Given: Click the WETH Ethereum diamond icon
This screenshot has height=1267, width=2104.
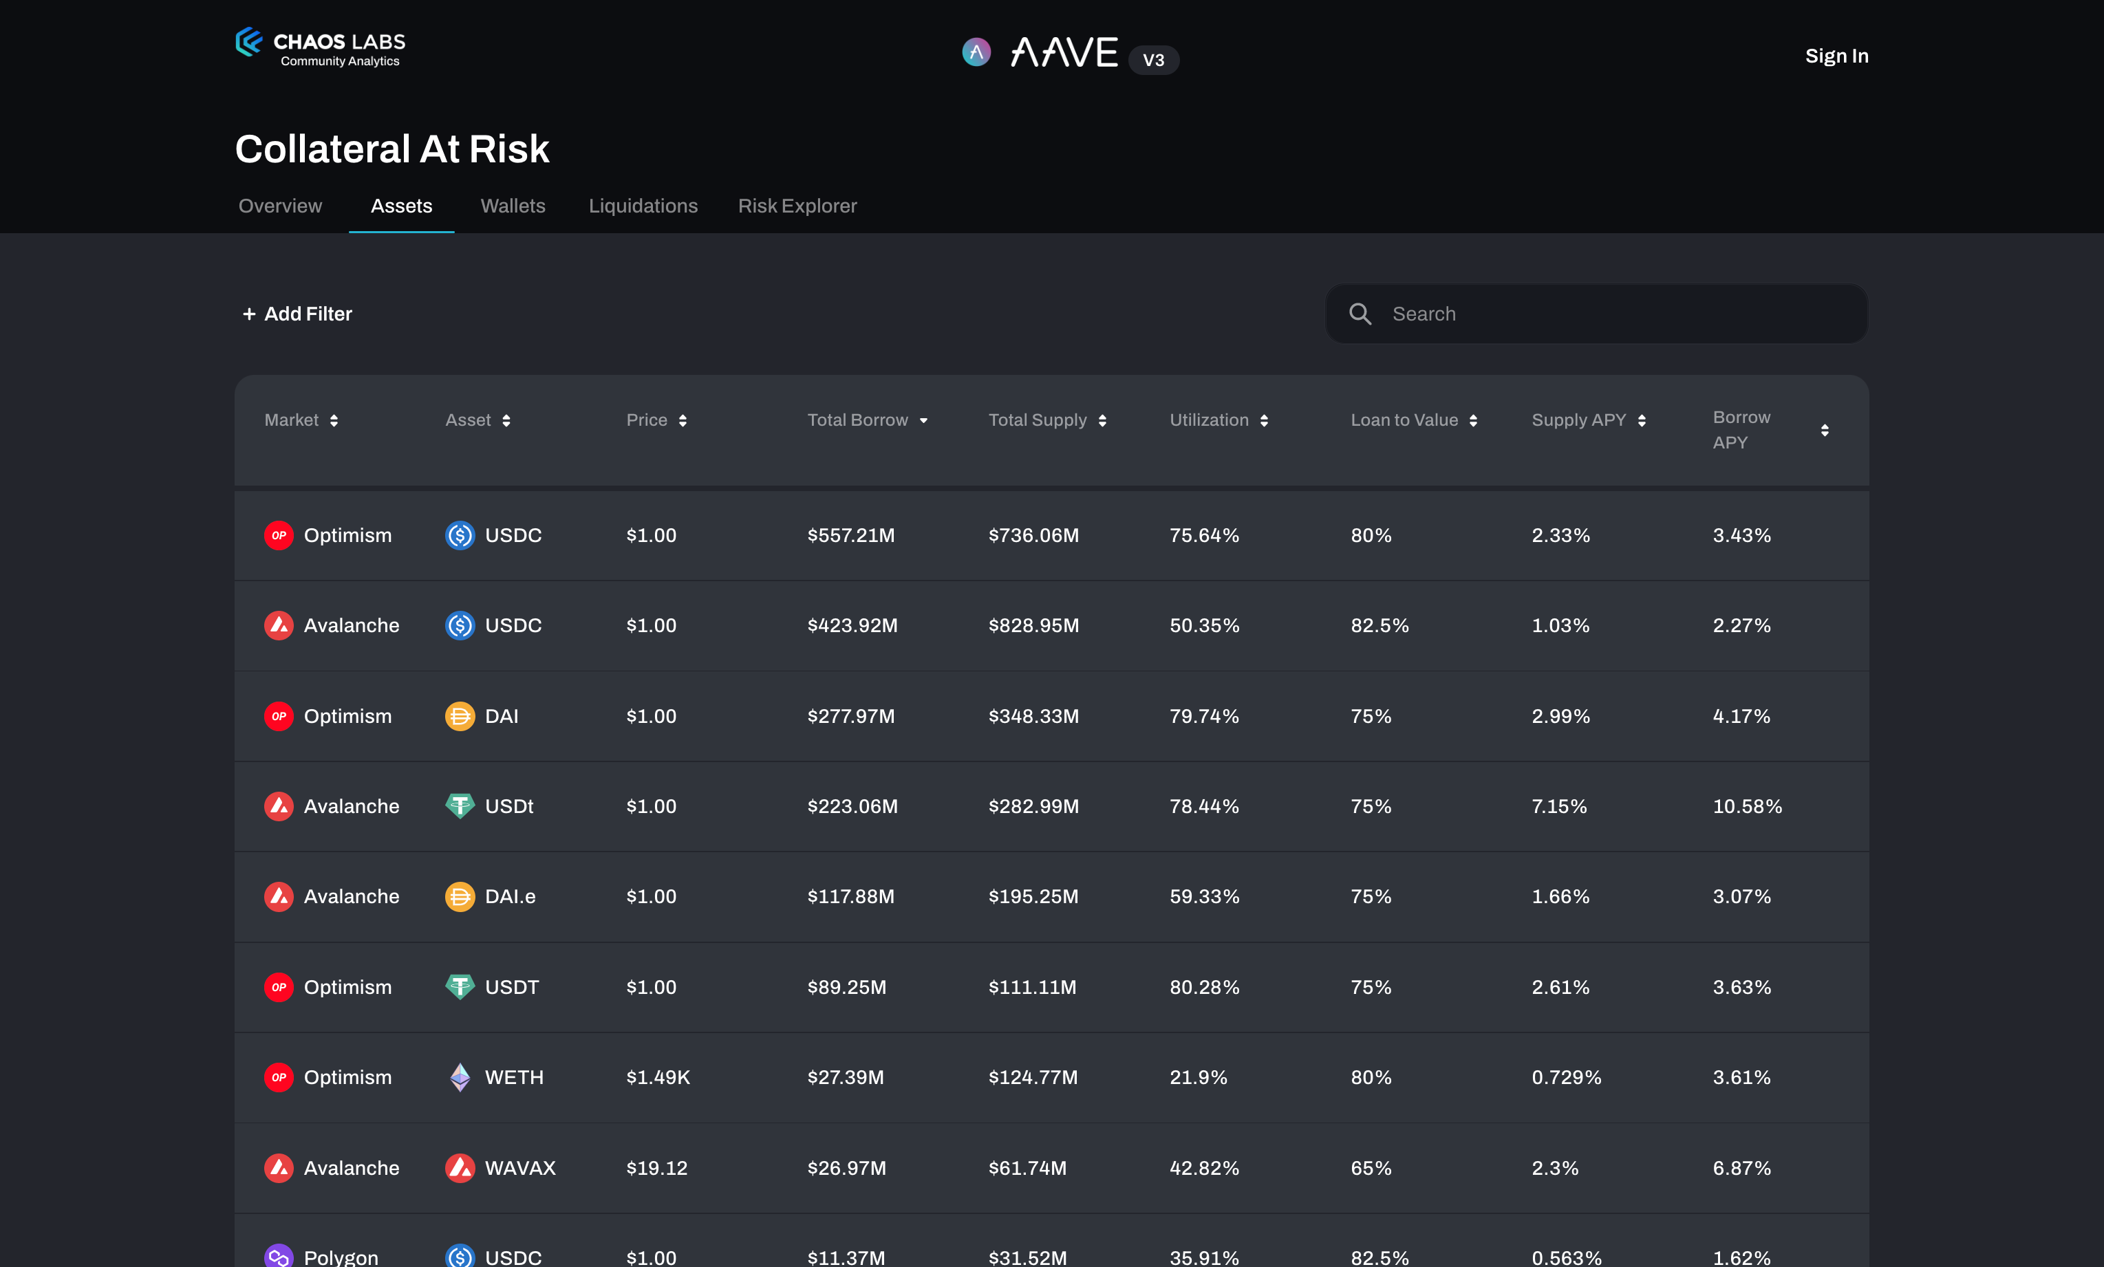Looking at the screenshot, I should (460, 1077).
